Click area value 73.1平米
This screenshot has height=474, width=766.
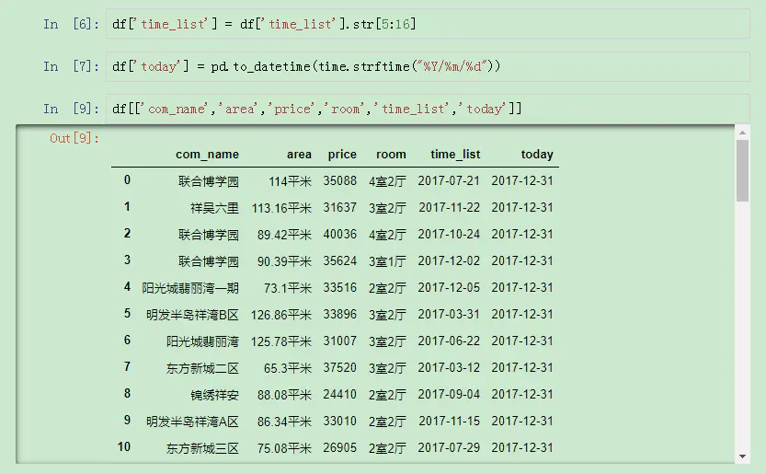[x=287, y=288]
